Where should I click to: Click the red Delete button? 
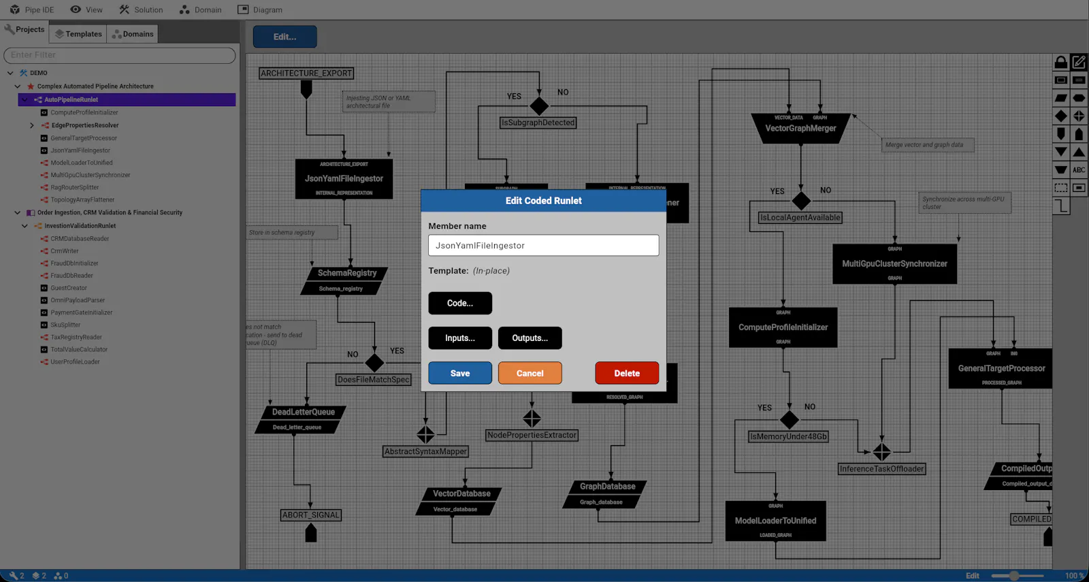[x=627, y=373]
